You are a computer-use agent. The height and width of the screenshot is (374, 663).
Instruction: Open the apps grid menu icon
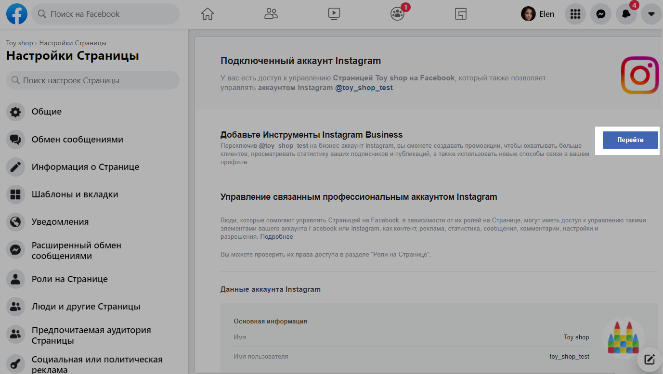(x=575, y=14)
